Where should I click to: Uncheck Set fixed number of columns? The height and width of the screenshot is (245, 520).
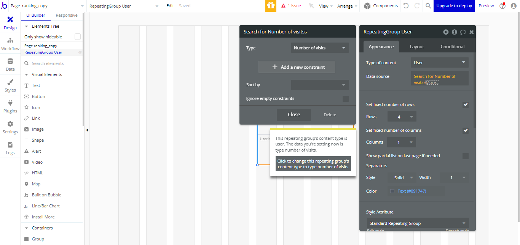pos(466,131)
